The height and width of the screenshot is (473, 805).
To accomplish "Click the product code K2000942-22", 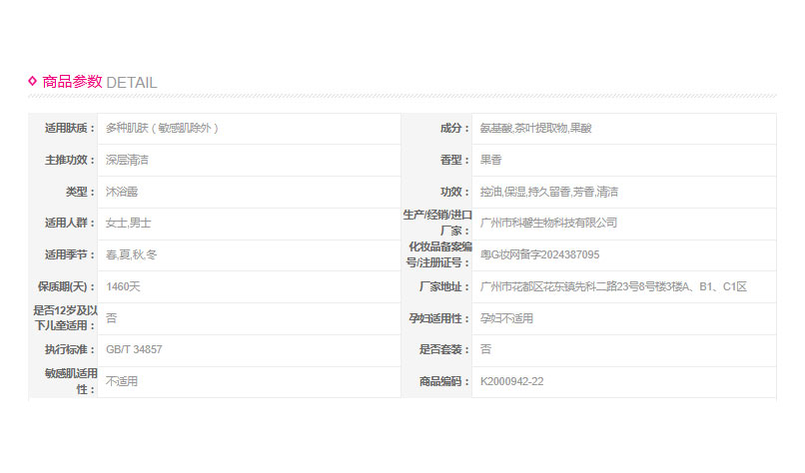I will click(x=511, y=381).
